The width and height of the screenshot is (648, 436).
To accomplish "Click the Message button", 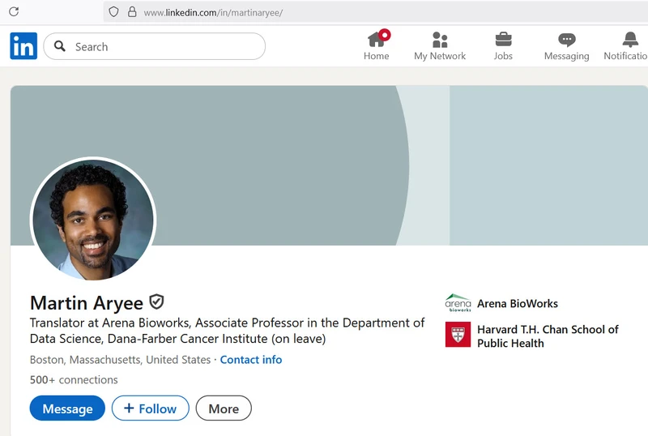I will pyautogui.click(x=67, y=408).
